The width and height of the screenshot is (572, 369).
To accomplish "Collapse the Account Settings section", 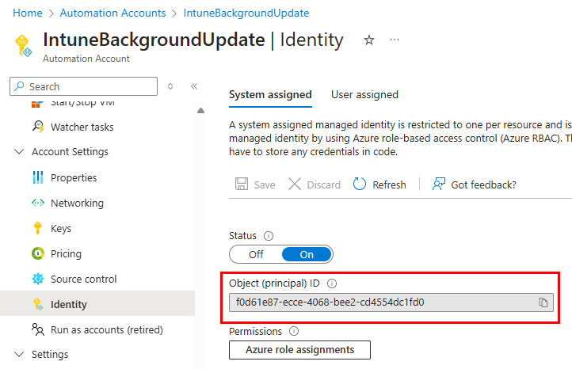I will tap(19, 152).
